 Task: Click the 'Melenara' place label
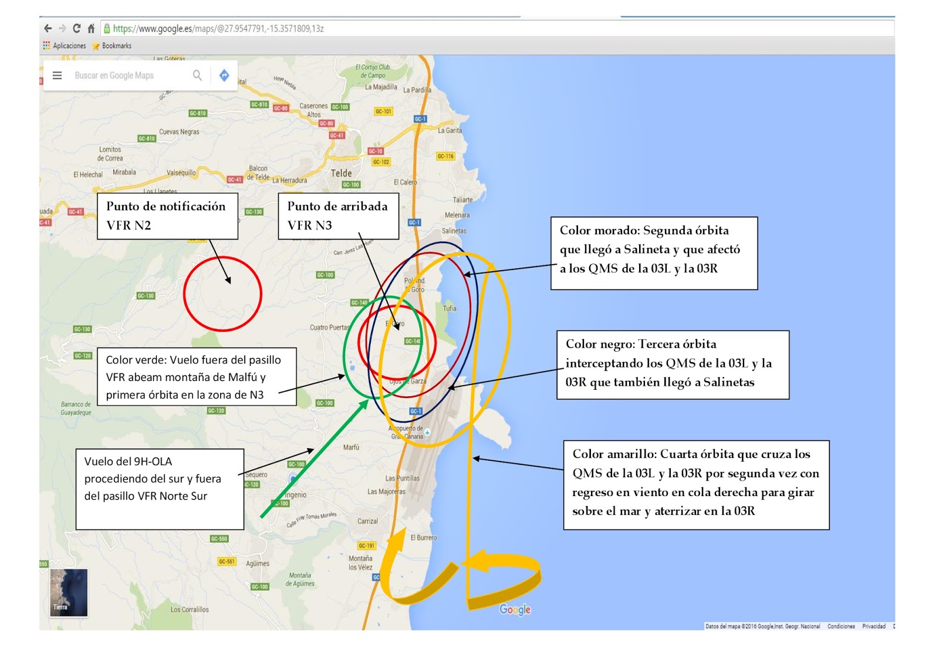(x=457, y=215)
